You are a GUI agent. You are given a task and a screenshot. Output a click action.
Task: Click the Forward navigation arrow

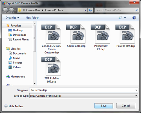11,10
